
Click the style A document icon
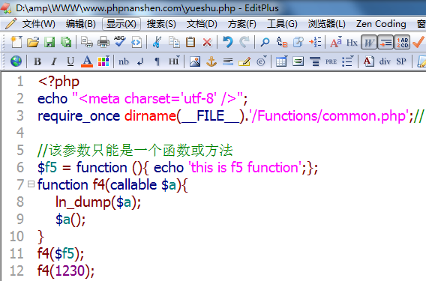click(369, 61)
